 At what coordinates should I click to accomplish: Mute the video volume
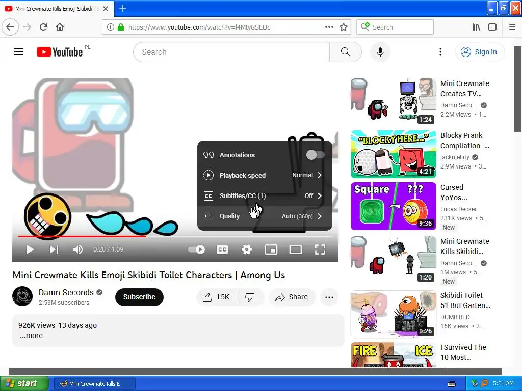coord(78,249)
